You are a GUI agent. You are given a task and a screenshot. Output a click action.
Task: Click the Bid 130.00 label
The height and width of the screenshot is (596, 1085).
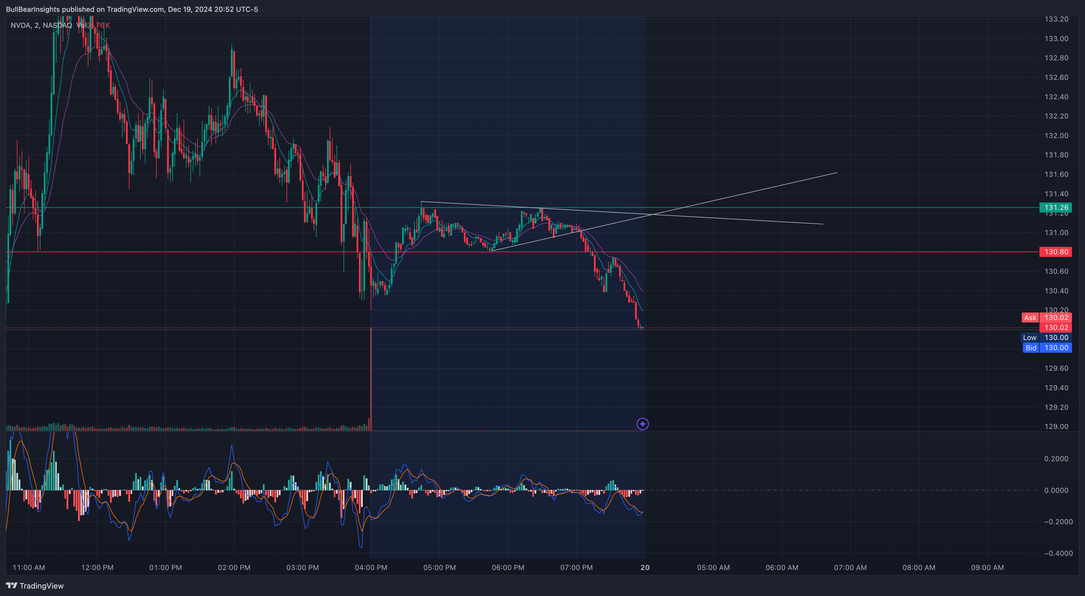[1047, 347]
